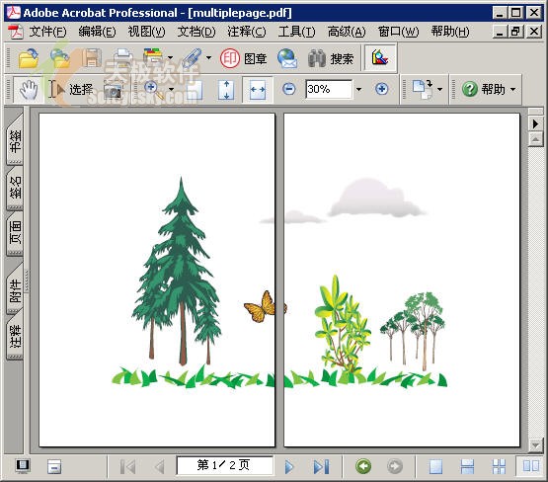Open the 图章 stamp tool
The height and width of the screenshot is (482, 548).
click(243, 58)
